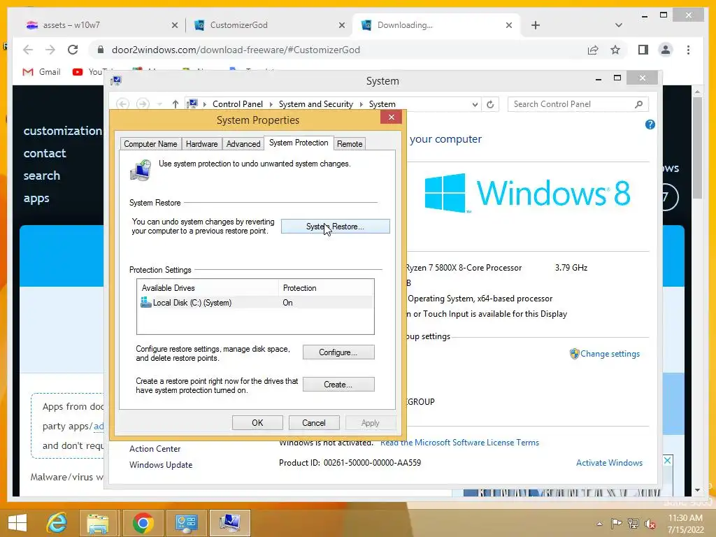The height and width of the screenshot is (537, 716).
Task: Show hidden tray icons arrow
Action: click(x=599, y=523)
